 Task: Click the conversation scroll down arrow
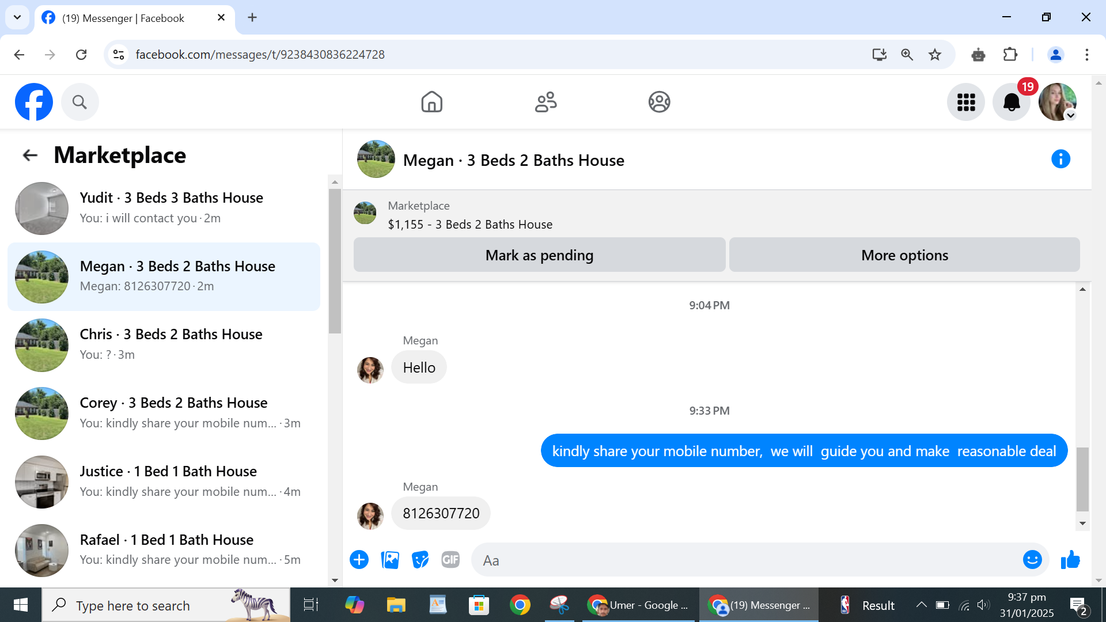[1082, 523]
